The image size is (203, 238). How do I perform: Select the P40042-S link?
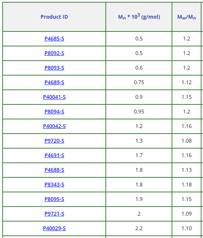point(54,126)
